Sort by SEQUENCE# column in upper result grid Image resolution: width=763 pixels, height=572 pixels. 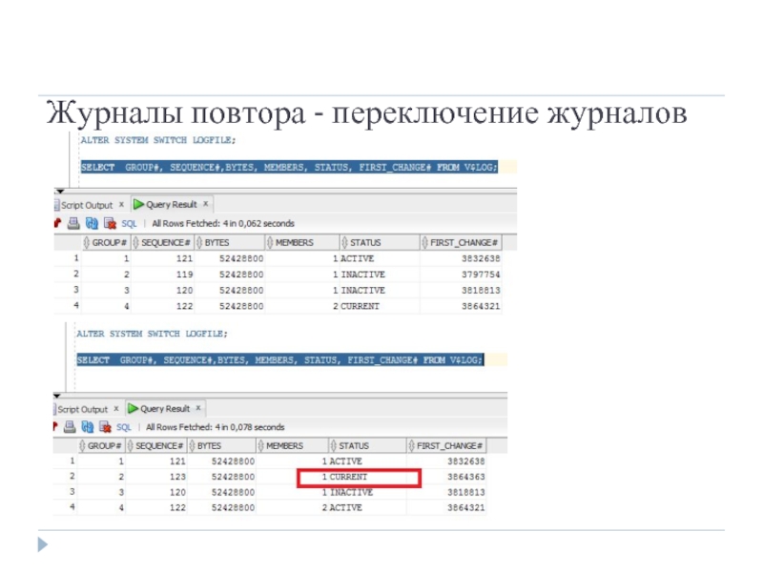[x=162, y=242]
